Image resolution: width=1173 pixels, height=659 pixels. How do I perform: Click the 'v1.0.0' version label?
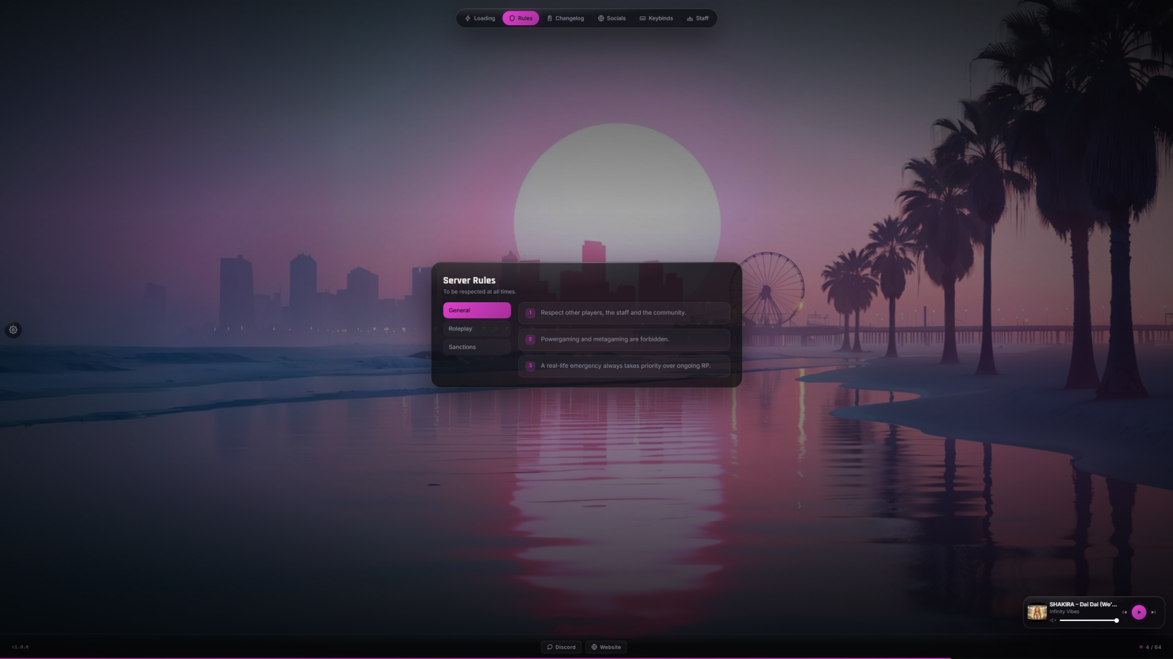tap(21, 647)
